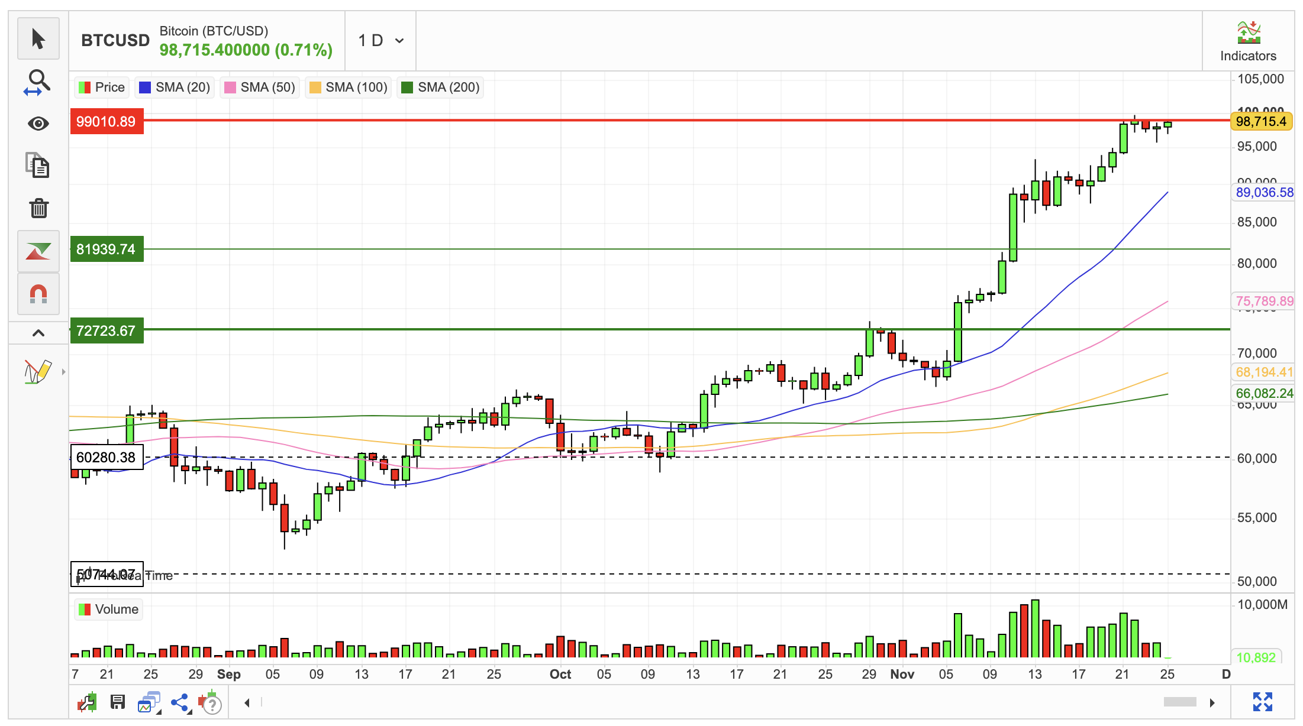Click the BTCUSD symbol name
Image resolution: width=1303 pixels, height=726 pixels.
pos(115,40)
